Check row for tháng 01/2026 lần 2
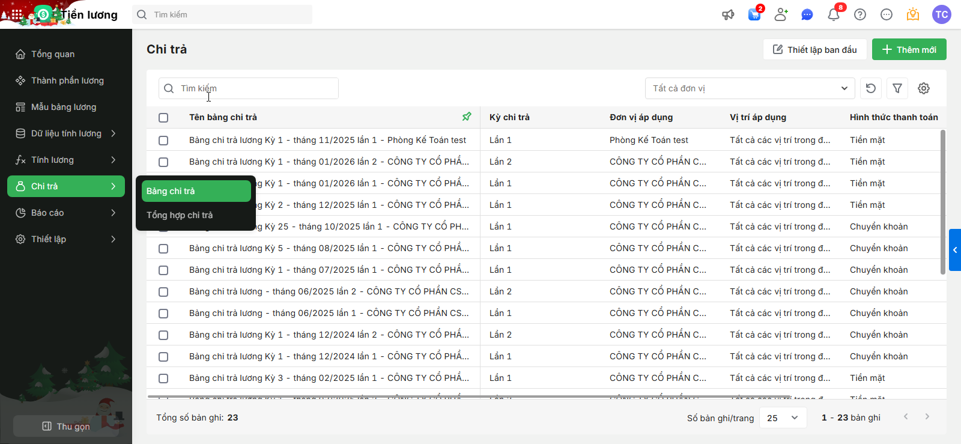 163,162
